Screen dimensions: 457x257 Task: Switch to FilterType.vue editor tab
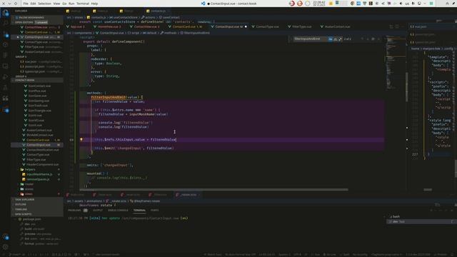(299, 26)
